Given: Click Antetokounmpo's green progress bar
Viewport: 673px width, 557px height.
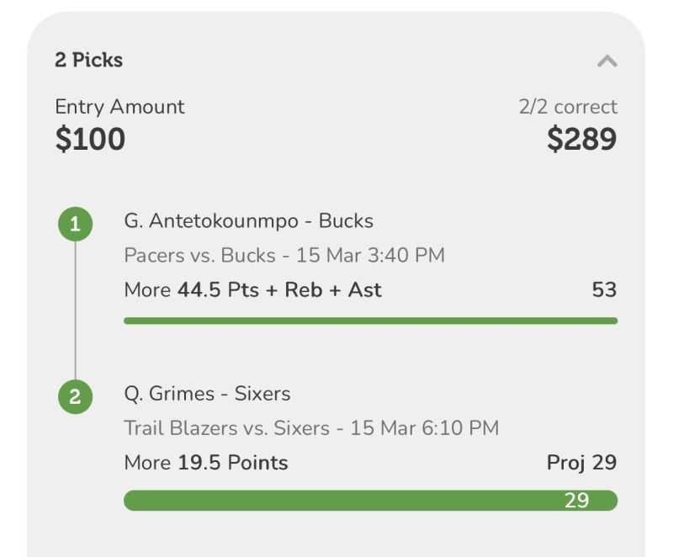Looking at the screenshot, I should [370, 321].
